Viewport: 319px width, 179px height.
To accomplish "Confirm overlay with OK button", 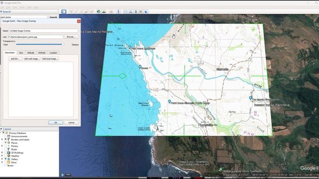I will tap(56, 123).
